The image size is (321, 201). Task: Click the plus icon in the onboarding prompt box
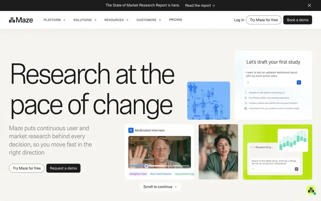253,169
